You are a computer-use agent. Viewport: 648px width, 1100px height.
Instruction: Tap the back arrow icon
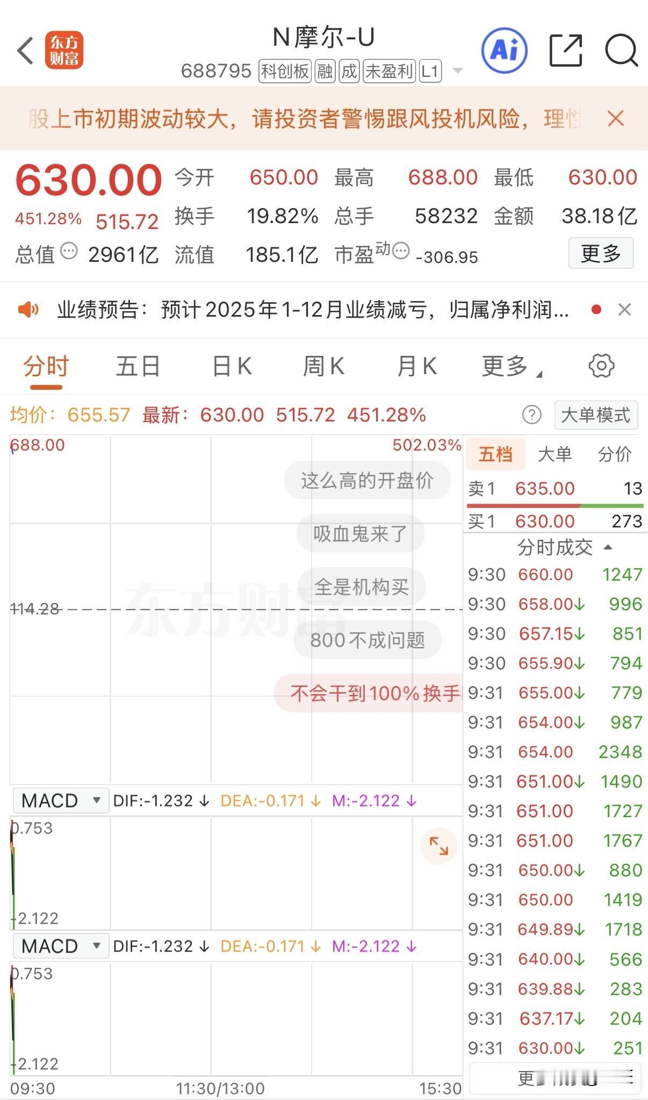click(25, 51)
